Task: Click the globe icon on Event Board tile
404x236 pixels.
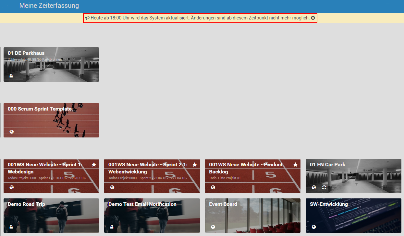Action: pyautogui.click(x=213, y=227)
